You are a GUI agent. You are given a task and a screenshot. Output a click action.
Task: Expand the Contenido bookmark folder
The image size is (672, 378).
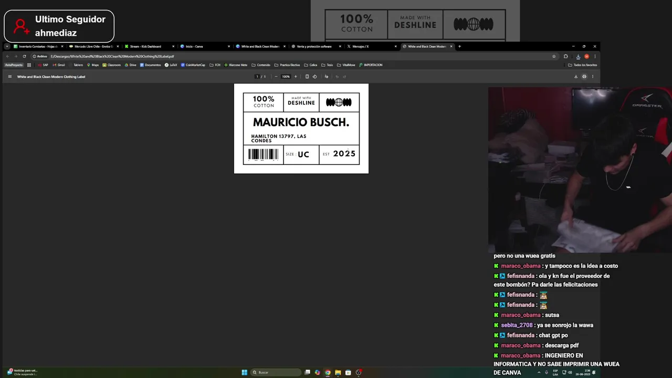click(261, 65)
